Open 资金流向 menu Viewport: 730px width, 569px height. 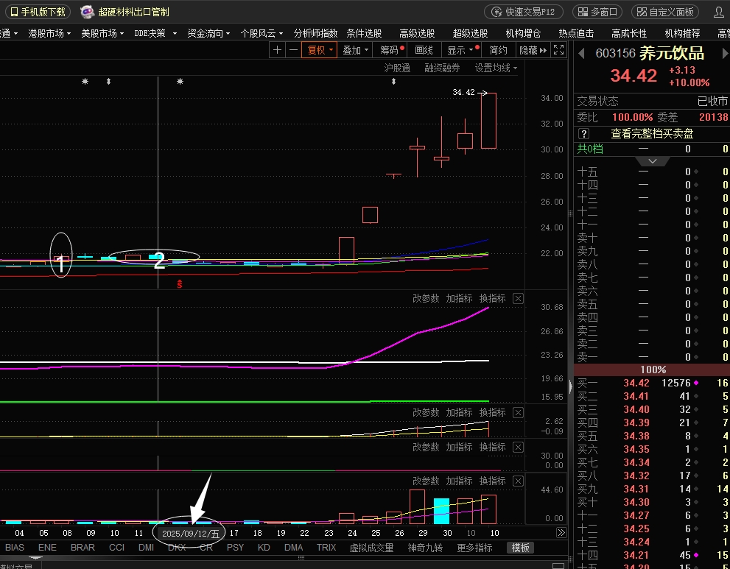[208, 34]
